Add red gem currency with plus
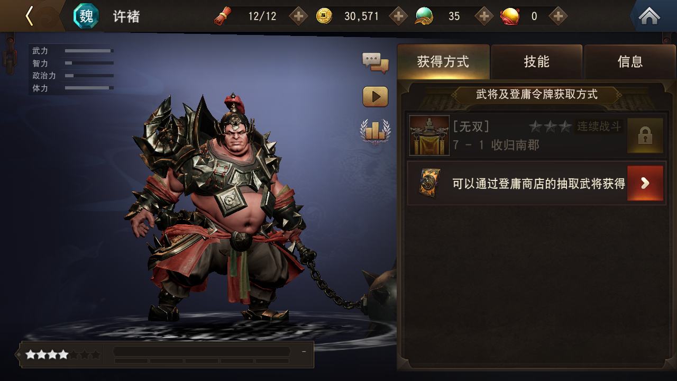The image size is (677, 381). click(558, 16)
